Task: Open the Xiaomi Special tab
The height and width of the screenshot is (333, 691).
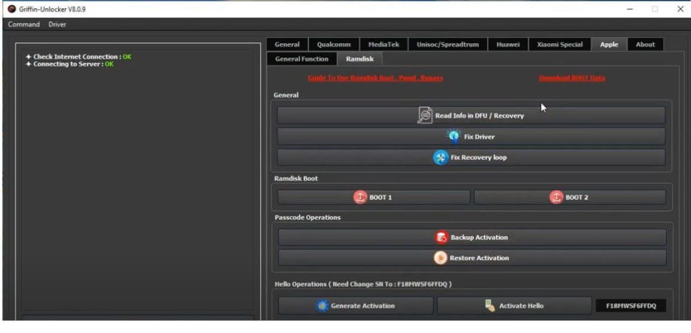Action: (x=559, y=44)
